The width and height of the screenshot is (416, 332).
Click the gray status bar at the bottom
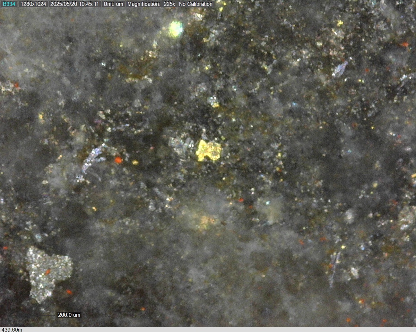click(208, 330)
